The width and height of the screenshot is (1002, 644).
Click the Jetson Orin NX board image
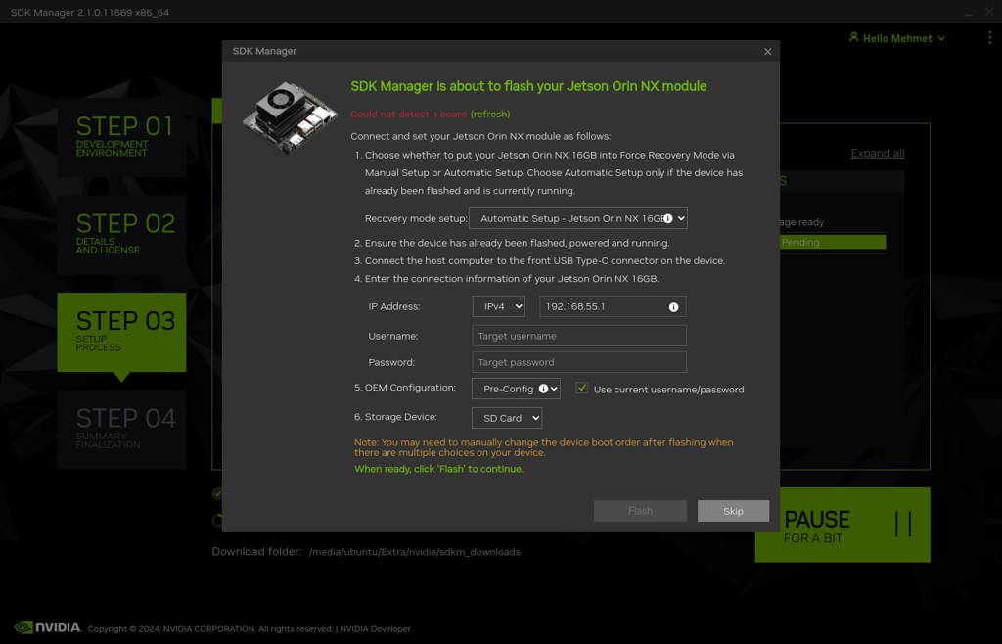[x=290, y=116]
